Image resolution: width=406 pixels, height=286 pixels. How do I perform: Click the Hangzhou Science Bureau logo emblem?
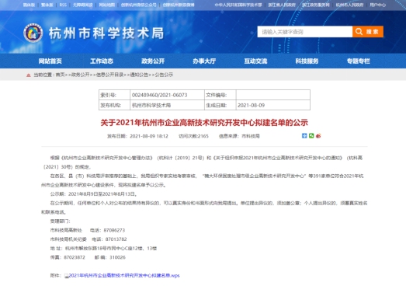tap(33, 33)
